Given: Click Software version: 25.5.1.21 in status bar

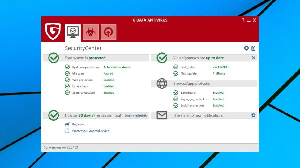Looking at the screenshot, I should coord(61,147).
